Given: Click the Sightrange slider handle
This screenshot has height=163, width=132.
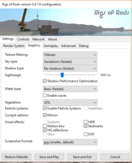Looking at the screenshot, I should tap(62, 75).
